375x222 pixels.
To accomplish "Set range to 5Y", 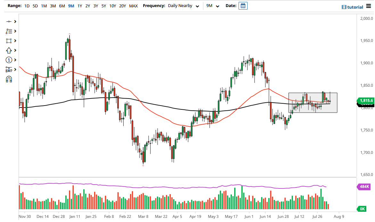I will click(103, 6).
